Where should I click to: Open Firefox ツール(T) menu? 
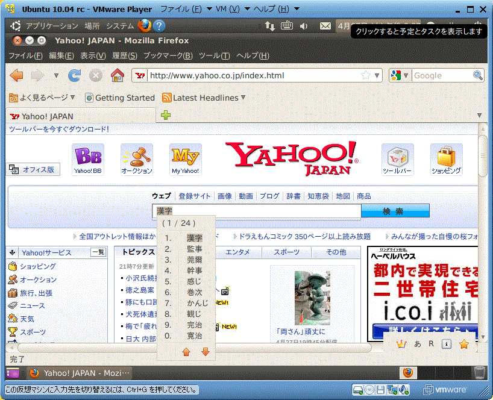pos(215,55)
